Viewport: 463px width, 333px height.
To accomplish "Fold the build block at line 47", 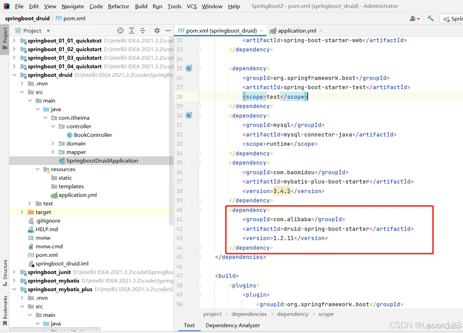I will click(199, 276).
